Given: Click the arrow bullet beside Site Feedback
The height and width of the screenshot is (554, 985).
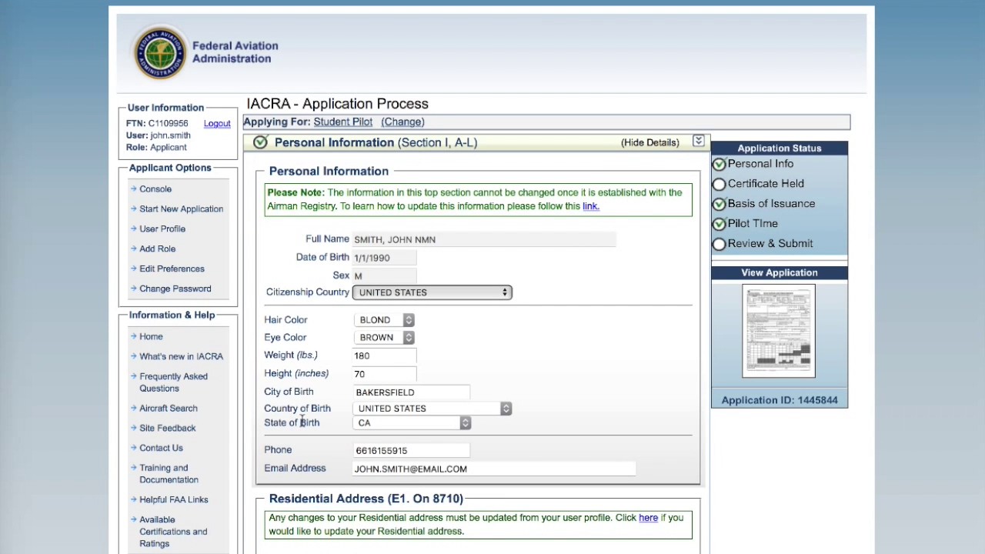Looking at the screenshot, I should pos(133,428).
